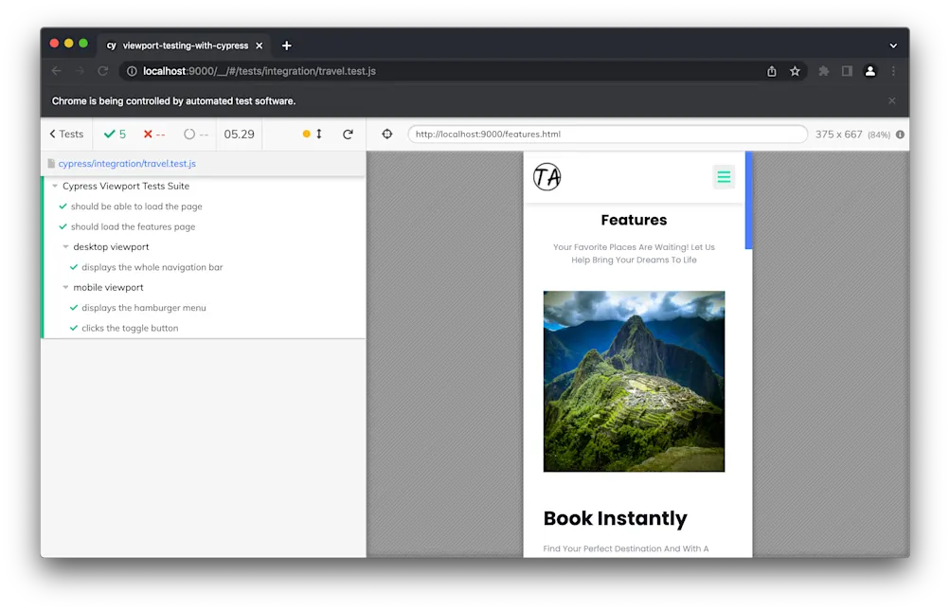Image resolution: width=950 pixels, height=611 pixels.
Task: Collapse the desktop viewport group
Action: tap(110, 246)
